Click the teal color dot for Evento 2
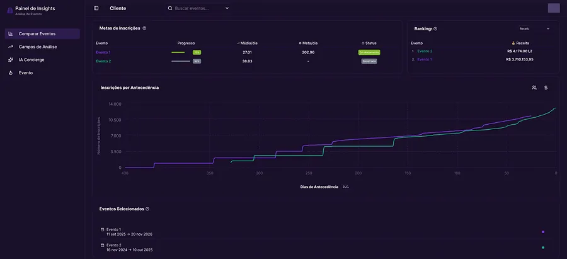Image resolution: width=567 pixels, height=259 pixels. click(543, 248)
